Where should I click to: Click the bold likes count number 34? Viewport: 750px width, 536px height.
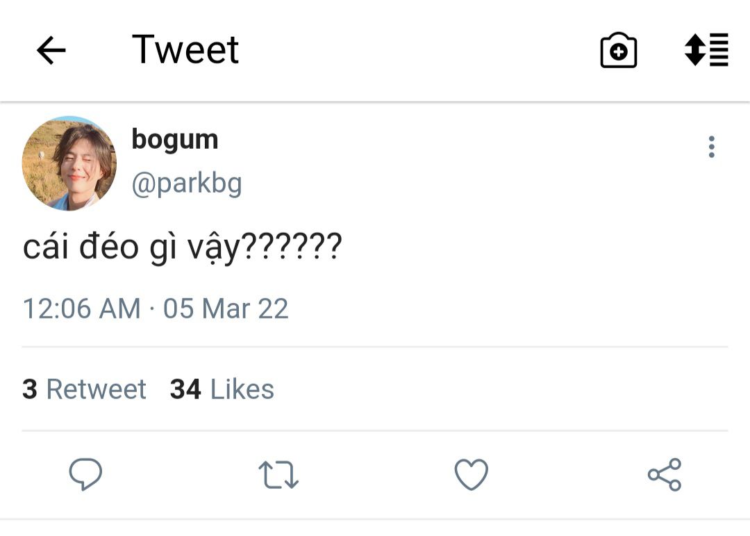(185, 389)
